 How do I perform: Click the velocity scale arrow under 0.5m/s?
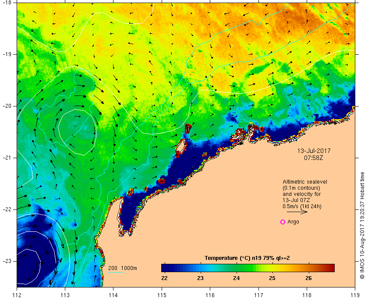point(297,212)
